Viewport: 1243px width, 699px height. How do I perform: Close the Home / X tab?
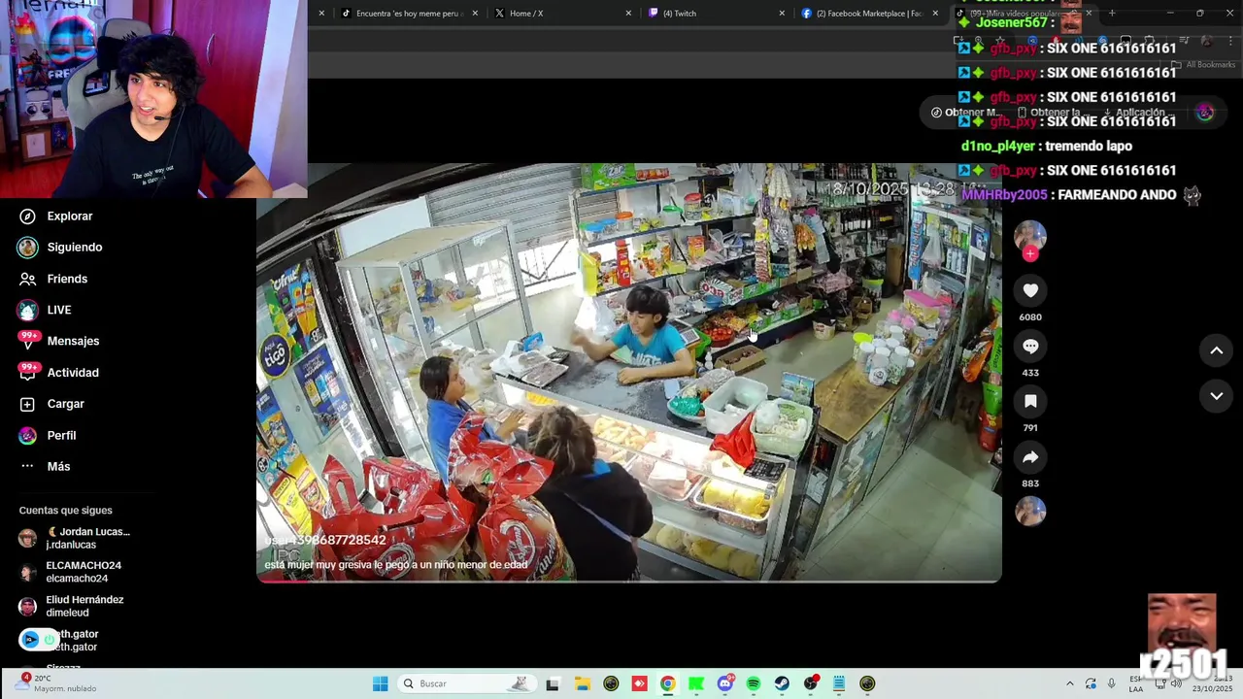pos(628,14)
